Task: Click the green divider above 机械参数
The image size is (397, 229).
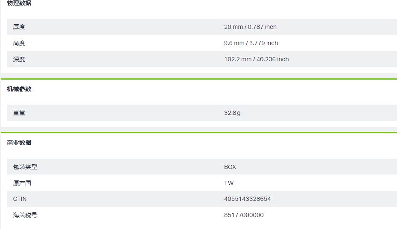Action: 199,79
